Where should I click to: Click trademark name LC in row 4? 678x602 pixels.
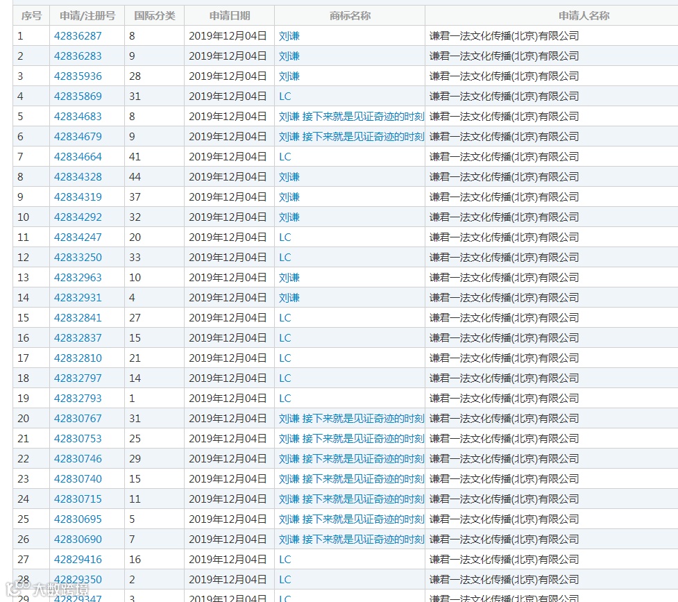285,97
